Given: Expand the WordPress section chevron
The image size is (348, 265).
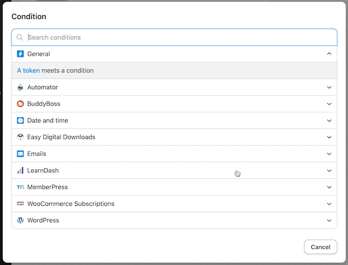Looking at the screenshot, I should point(329,220).
